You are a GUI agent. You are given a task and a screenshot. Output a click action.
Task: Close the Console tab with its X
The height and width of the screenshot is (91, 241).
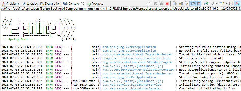(x=82, y=3)
